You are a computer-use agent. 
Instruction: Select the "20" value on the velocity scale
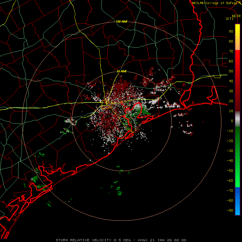[231, 101]
